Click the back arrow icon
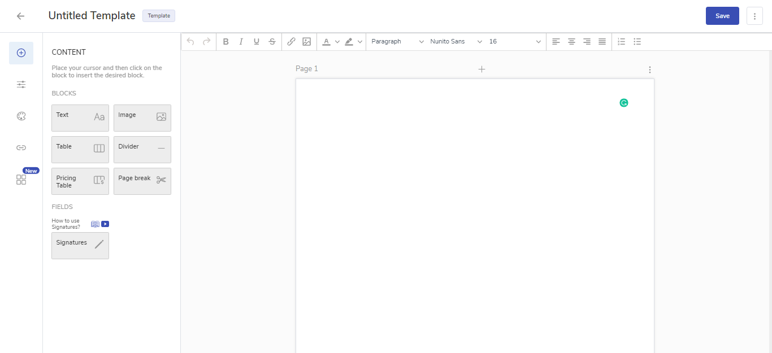 click(x=21, y=16)
